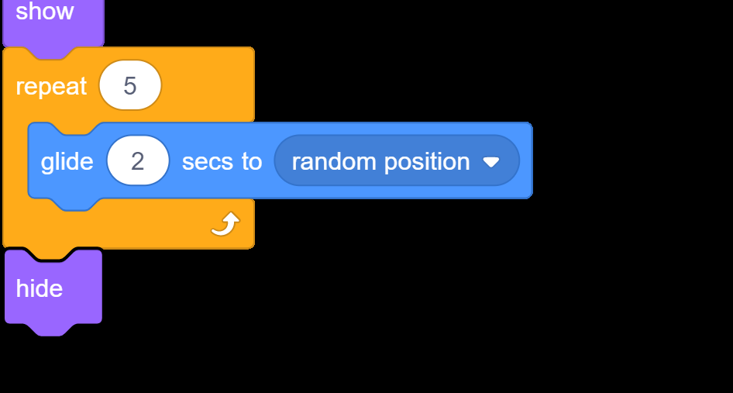733x393 pixels.
Task: Click the left spine of the repeat C-block
Action: [15, 159]
